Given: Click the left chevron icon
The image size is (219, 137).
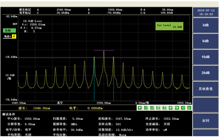Looking at the screenshot, I should coord(183,108).
